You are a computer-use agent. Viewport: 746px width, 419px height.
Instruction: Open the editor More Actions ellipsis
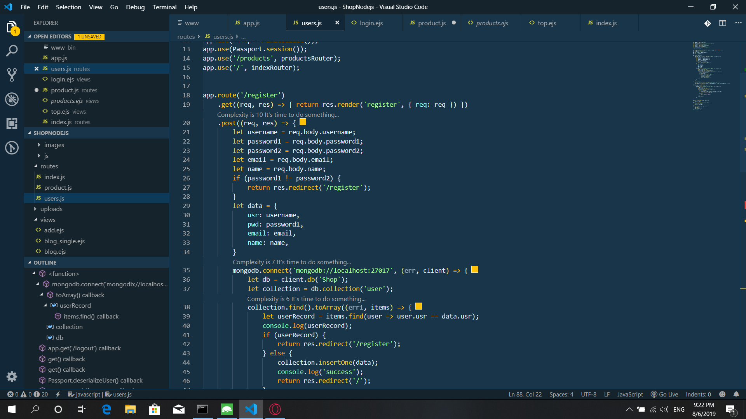click(x=738, y=23)
